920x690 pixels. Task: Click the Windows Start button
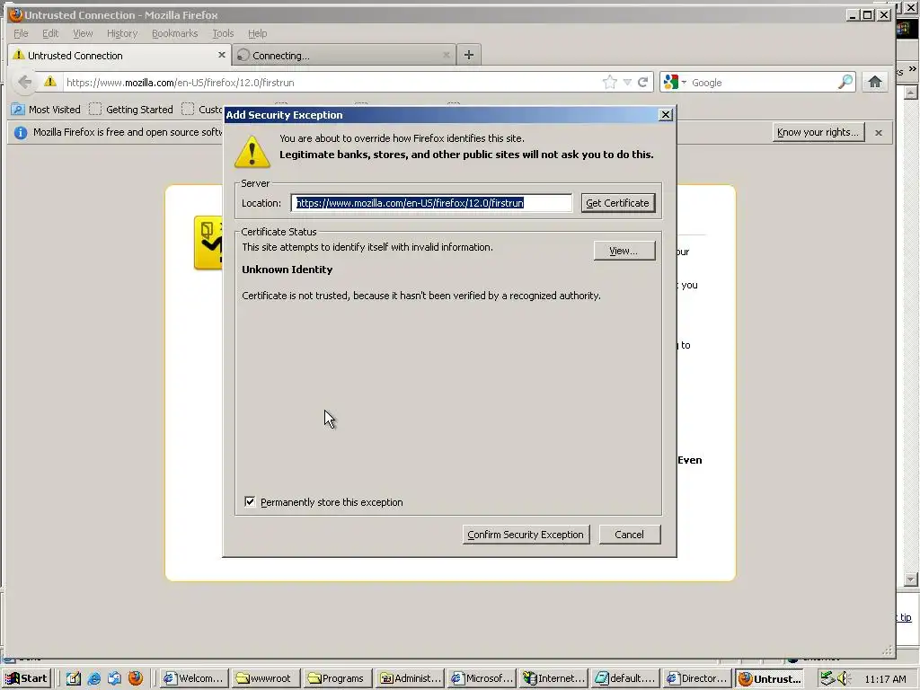click(x=26, y=678)
